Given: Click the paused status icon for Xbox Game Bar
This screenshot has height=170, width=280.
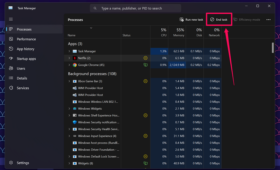Looking at the screenshot, I should click(145, 81).
